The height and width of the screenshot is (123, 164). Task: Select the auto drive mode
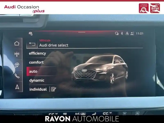coord(33,71)
